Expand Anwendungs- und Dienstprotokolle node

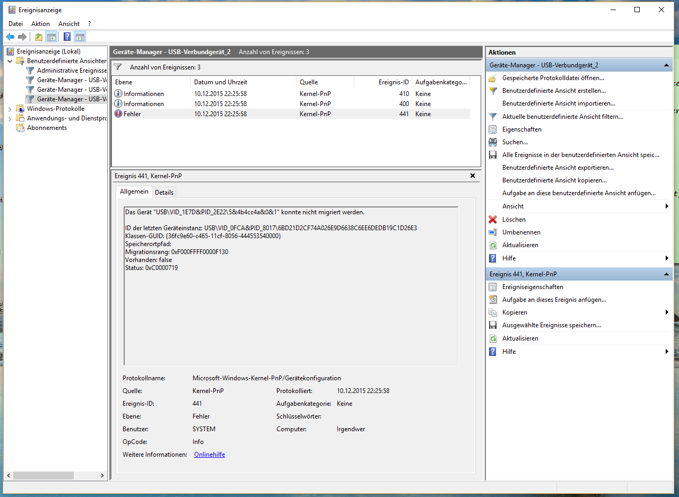point(10,118)
